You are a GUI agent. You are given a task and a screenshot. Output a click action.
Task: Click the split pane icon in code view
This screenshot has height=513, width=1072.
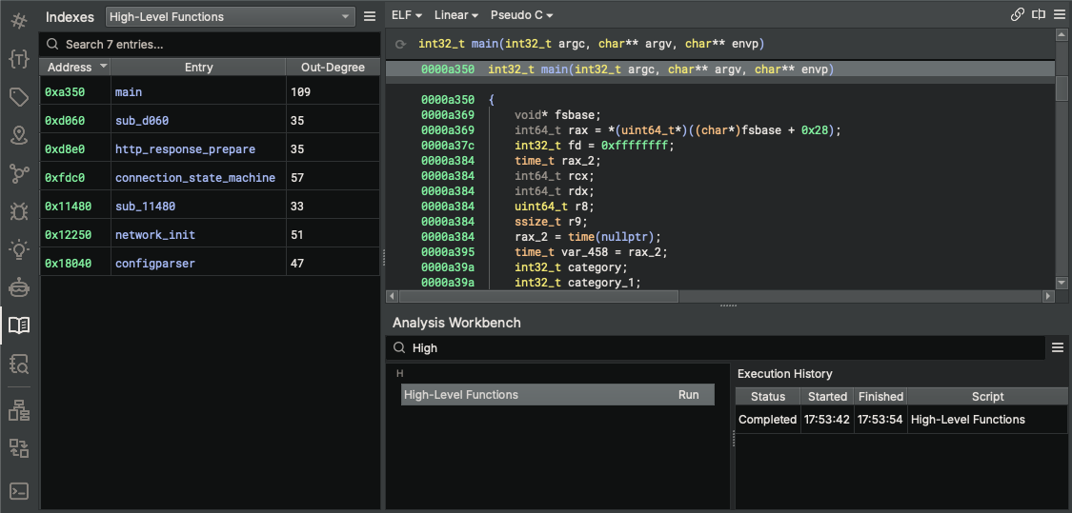click(x=1039, y=14)
